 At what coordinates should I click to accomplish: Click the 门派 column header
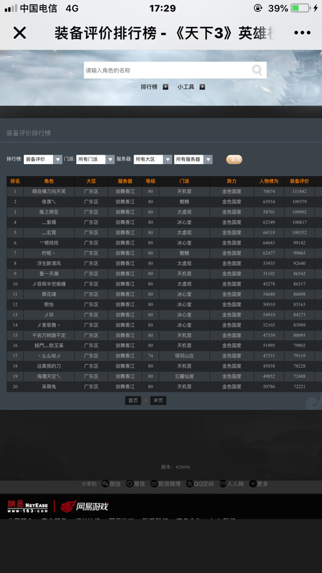pyautogui.click(x=184, y=181)
